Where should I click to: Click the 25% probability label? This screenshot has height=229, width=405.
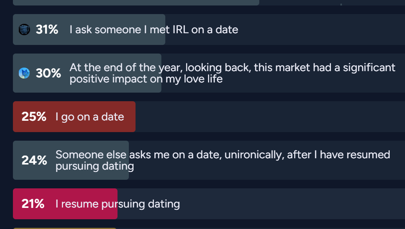tap(34, 116)
